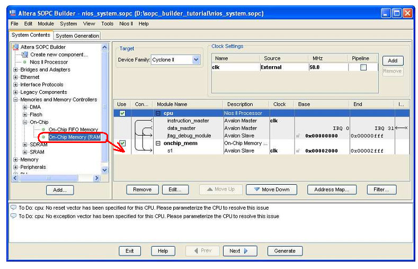
Task: Click the Module Name column header
Action: [x=188, y=104]
